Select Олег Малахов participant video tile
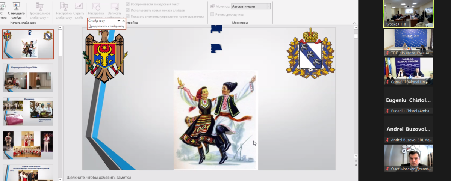Viewport: 451px width, 181px height. click(409, 158)
